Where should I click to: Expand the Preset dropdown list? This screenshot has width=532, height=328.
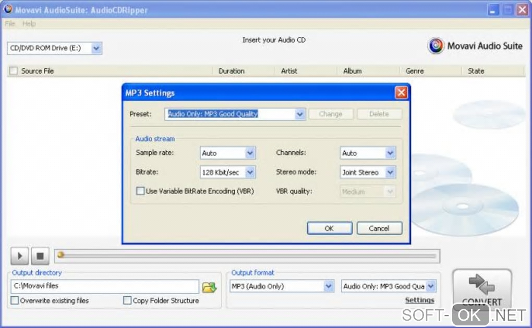[300, 114]
